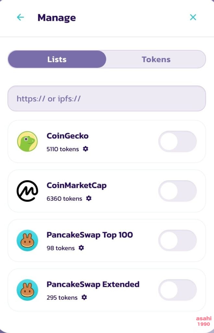Enable the CoinGecko token list toggle
Image resolution: width=214 pixels, height=333 pixels.
[x=177, y=141]
